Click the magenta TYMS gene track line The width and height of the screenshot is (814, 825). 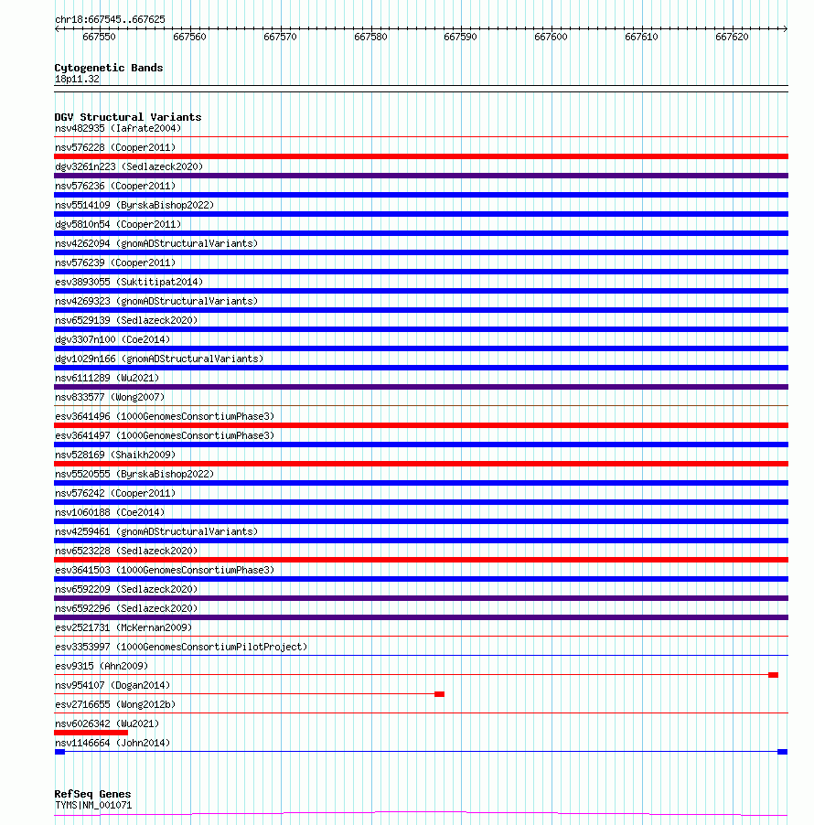[x=421, y=814]
